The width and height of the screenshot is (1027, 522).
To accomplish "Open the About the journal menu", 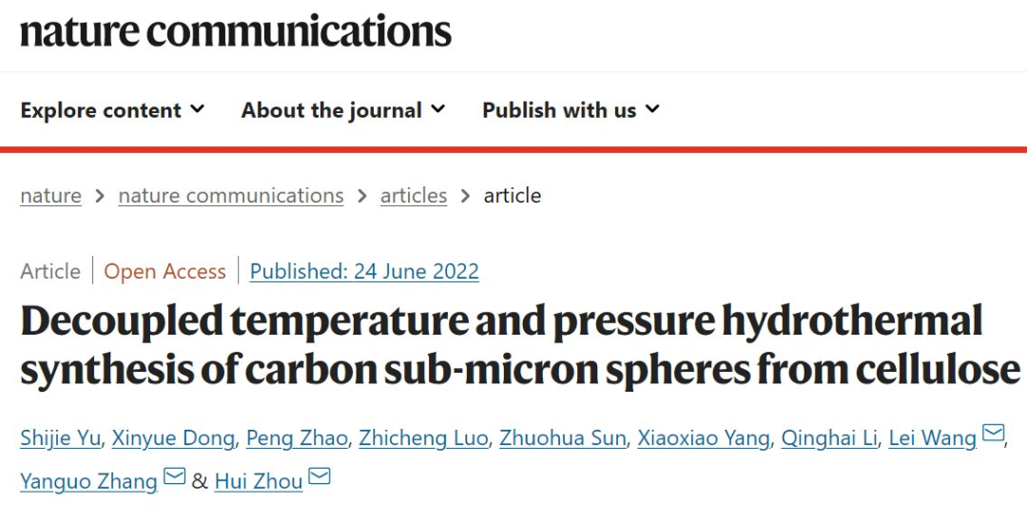I will coord(342,110).
